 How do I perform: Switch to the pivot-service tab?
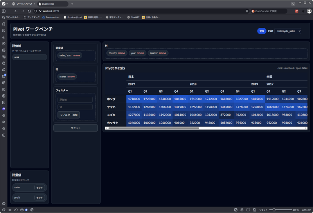point(53,4)
